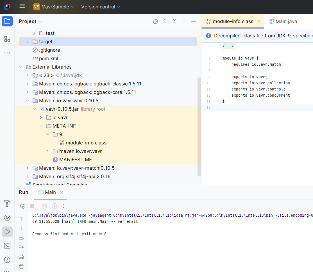The image size is (313, 272).
Task: Collapse the External Libraries node
Action: click(x=21, y=67)
